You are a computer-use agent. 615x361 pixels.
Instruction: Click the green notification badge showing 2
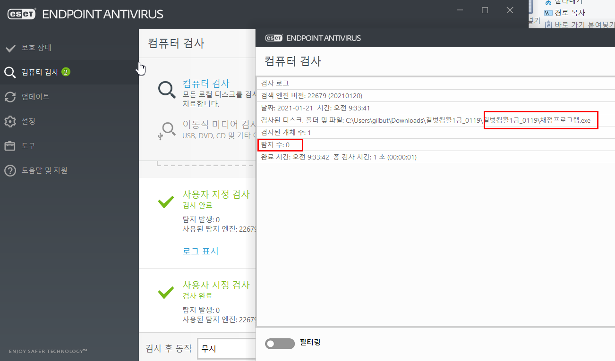(x=66, y=72)
